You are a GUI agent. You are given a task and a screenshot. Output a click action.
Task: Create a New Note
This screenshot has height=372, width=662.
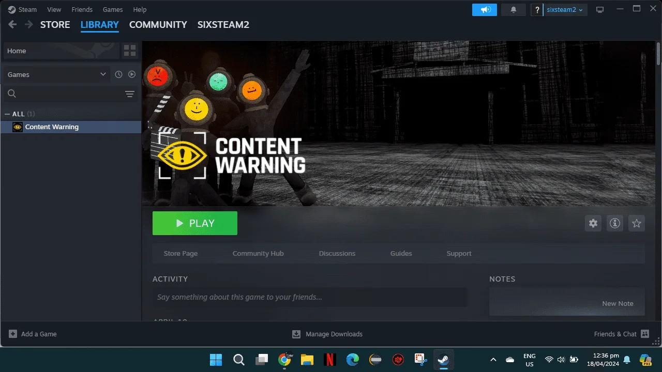[618, 303]
